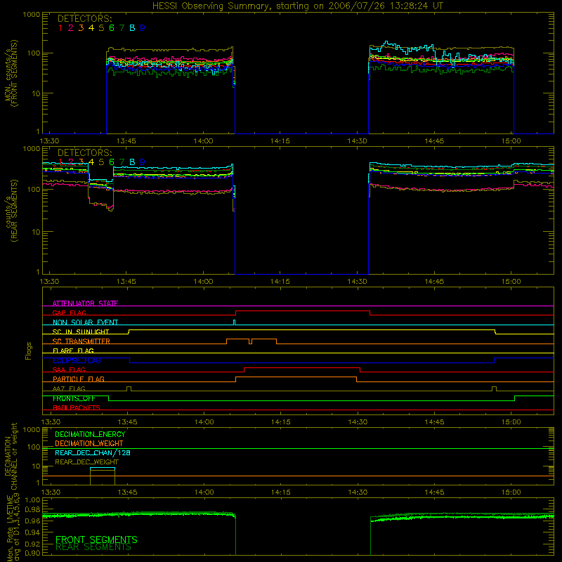Click the ATTENUATOR_STATE flag label
Viewport: 562px width, 562px height.
pos(85,303)
